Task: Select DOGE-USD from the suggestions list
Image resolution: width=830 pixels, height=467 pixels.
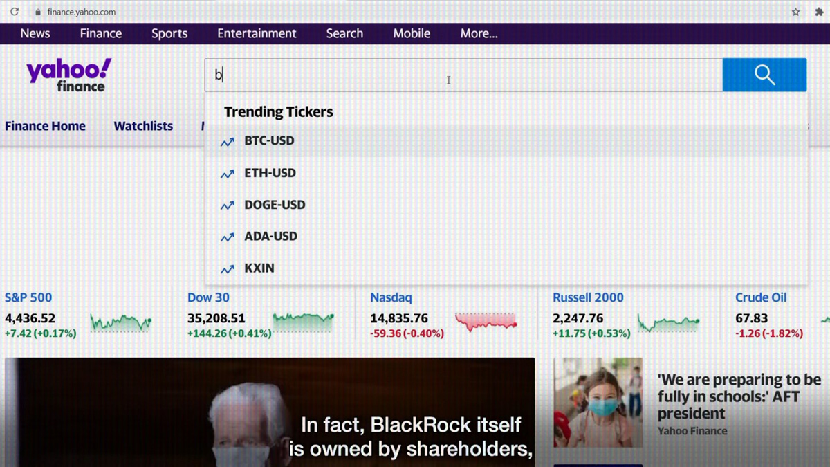Action: (x=275, y=205)
